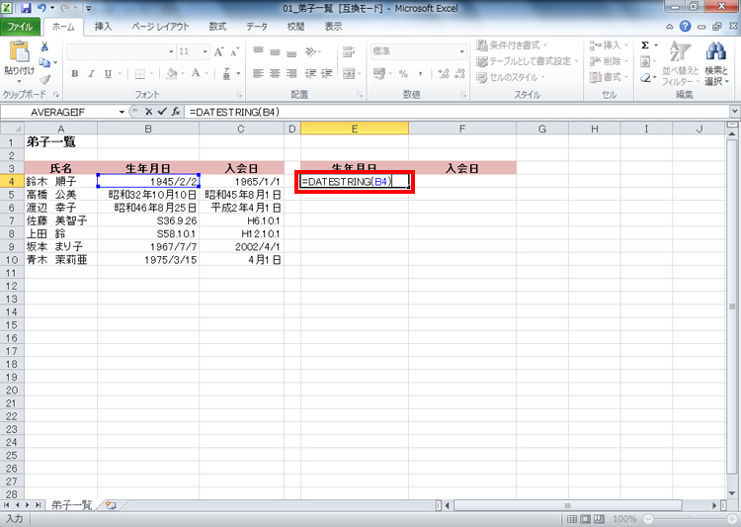Click the Increase Decimal icon
The width and height of the screenshot is (741, 527).
(x=444, y=74)
